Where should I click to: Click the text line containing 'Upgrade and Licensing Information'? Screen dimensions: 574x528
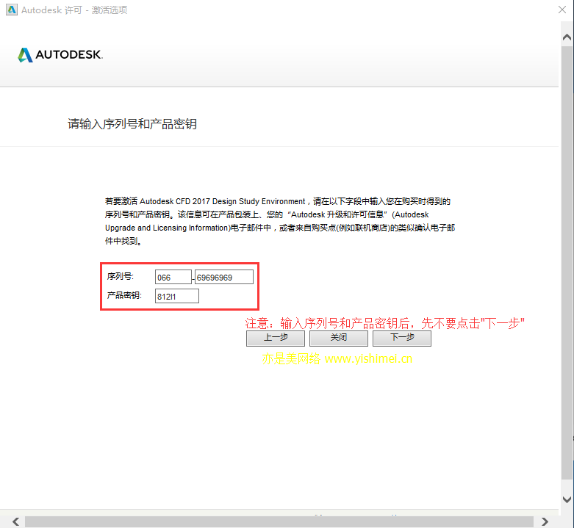click(x=280, y=228)
